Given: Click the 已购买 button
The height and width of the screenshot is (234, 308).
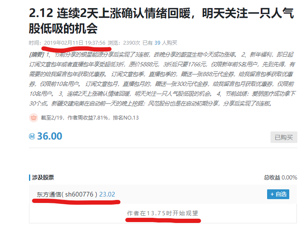Looking at the screenshot, I should click(x=283, y=137).
